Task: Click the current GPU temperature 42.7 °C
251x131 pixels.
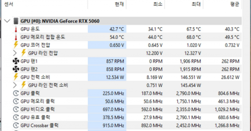Action: click(117, 29)
